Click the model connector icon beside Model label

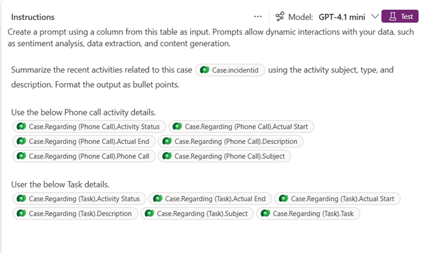[280, 17]
